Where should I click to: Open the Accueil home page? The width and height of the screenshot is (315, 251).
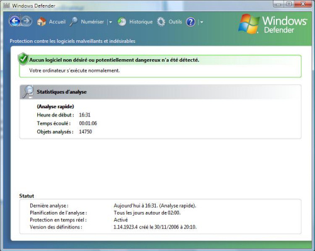click(57, 22)
